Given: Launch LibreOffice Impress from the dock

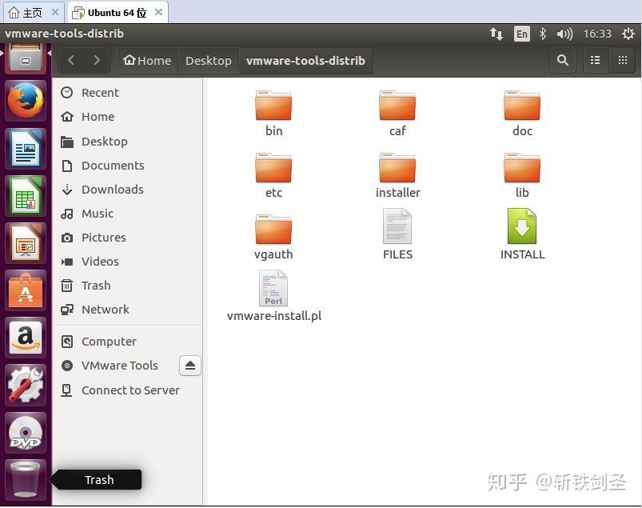Looking at the screenshot, I should [26, 243].
